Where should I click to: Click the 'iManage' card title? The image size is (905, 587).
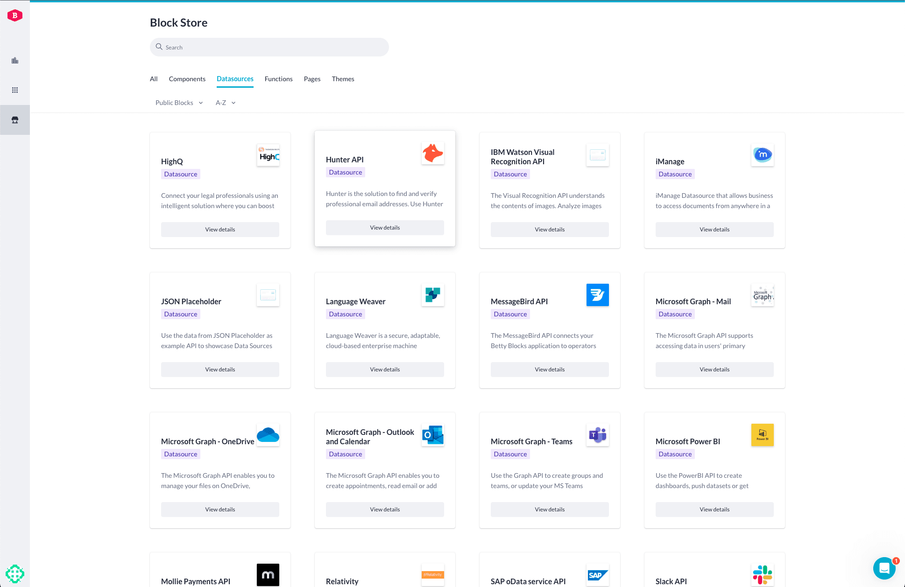click(670, 161)
